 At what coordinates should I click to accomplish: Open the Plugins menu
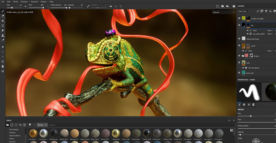[x=44, y=2]
